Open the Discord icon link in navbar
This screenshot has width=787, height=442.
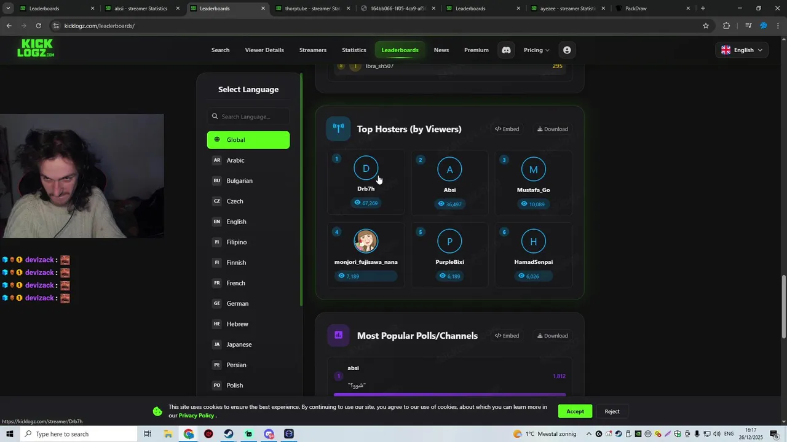click(x=506, y=50)
